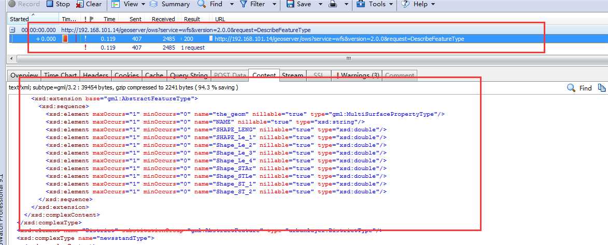Open the Headers tab
The width and height of the screenshot is (608, 245).
96,75
